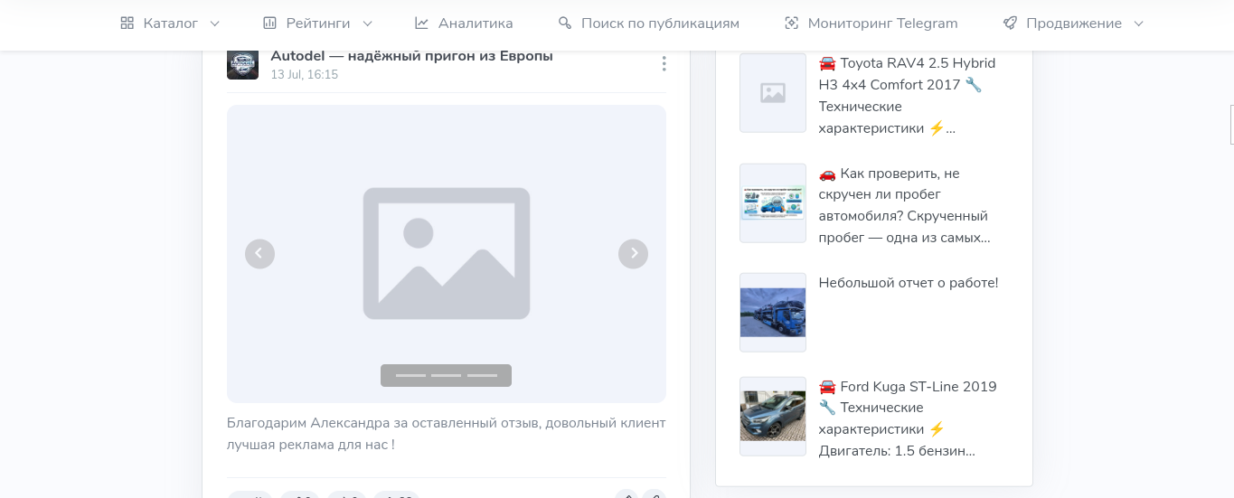This screenshot has height=498, width=1234.
Task: Click the search magnifier icon
Action: (x=565, y=23)
